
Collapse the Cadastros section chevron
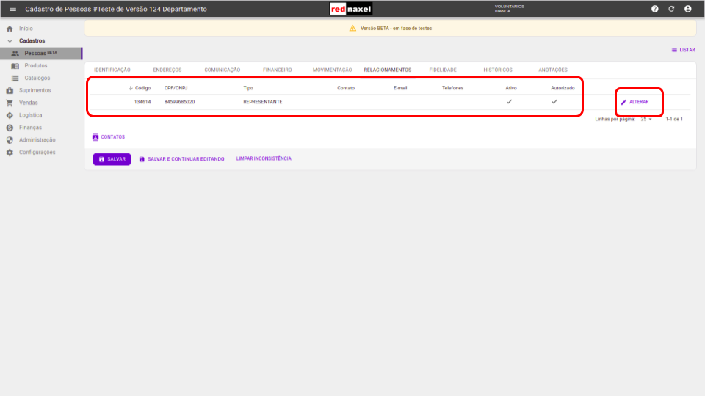tap(10, 41)
